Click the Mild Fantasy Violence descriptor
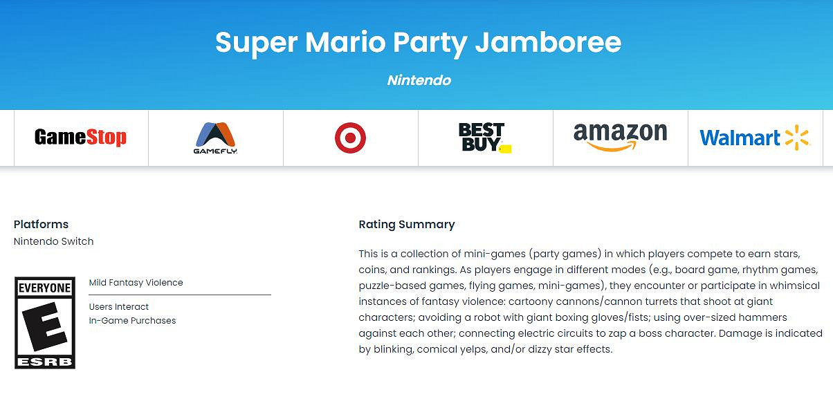833x410 pixels. point(136,283)
